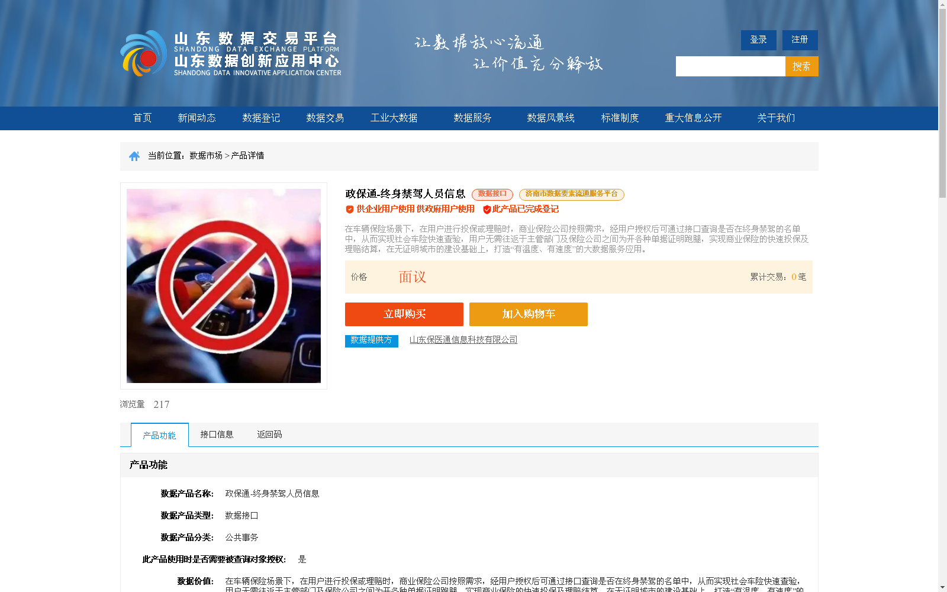Open the 首页 menu item
The image size is (947, 592).
[143, 118]
